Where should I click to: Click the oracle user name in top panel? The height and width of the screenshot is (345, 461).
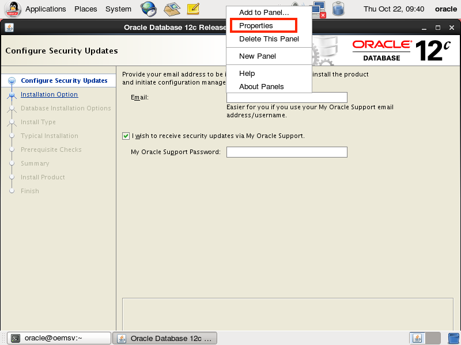[x=445, y=9]
